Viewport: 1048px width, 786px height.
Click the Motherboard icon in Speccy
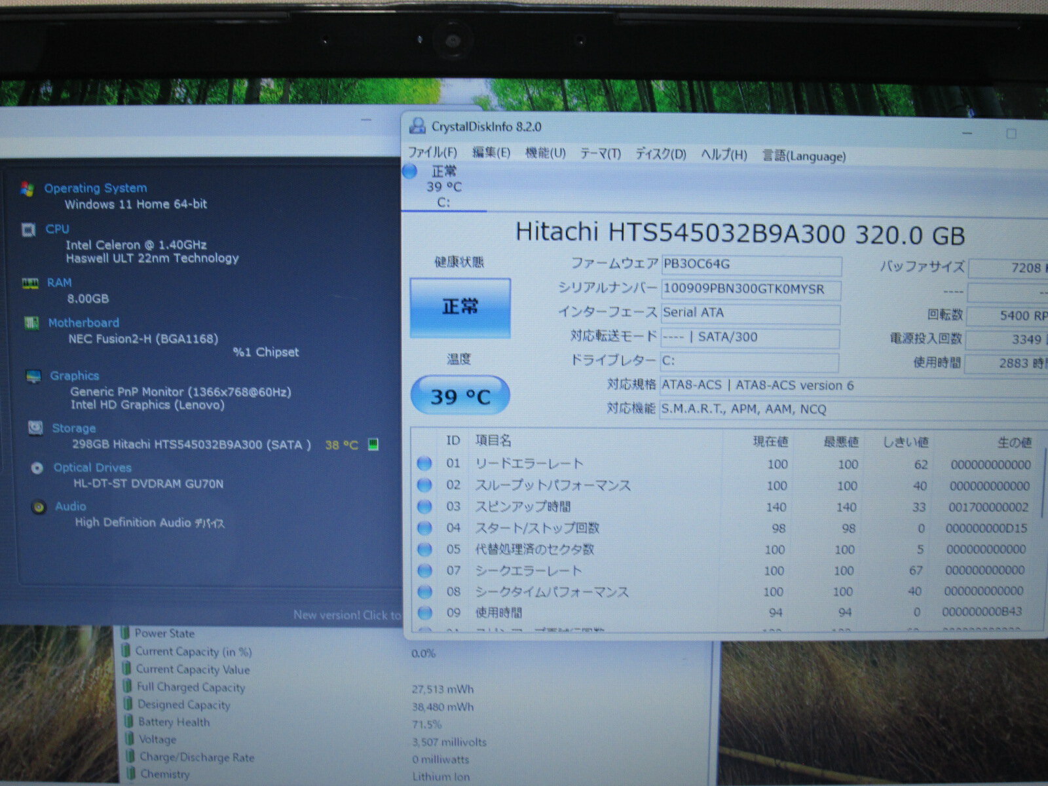click(31, 323)
